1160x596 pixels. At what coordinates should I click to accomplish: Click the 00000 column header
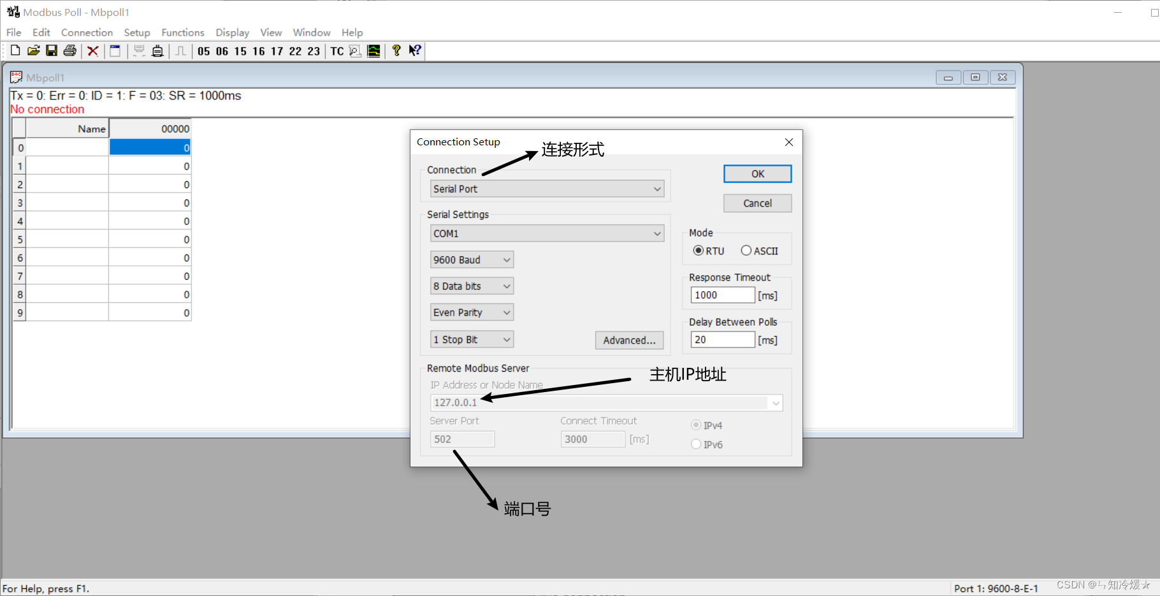pos(150,129)
